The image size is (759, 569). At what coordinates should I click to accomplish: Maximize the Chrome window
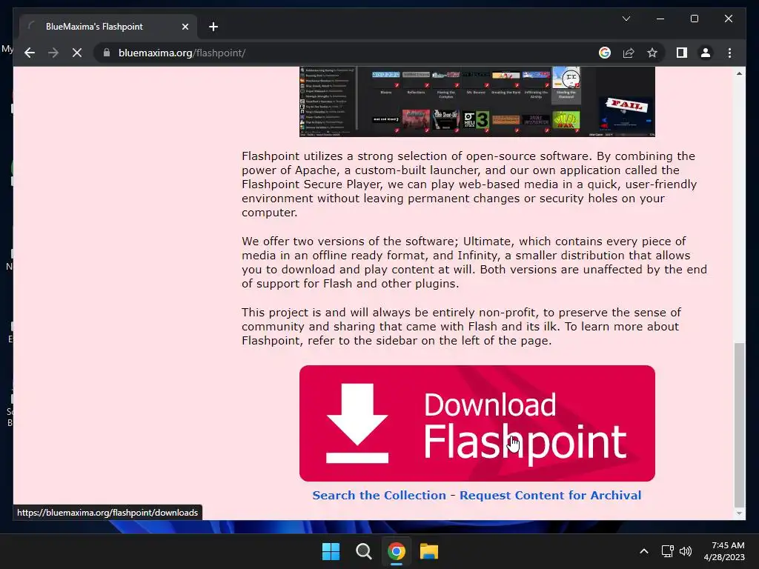pyautogui.click(x=694, y=19)
